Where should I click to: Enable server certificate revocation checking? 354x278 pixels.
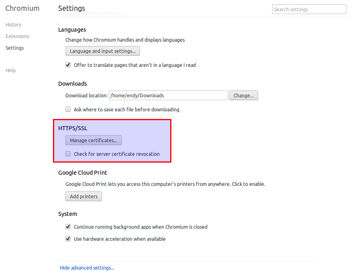coord(68,153)
